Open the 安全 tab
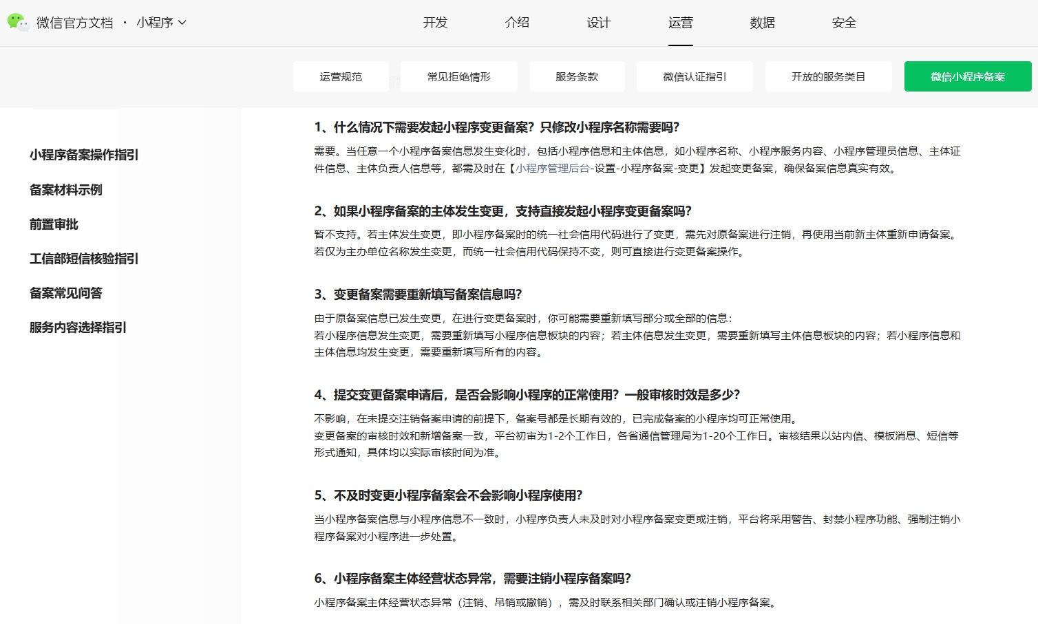 pos(845,23)
